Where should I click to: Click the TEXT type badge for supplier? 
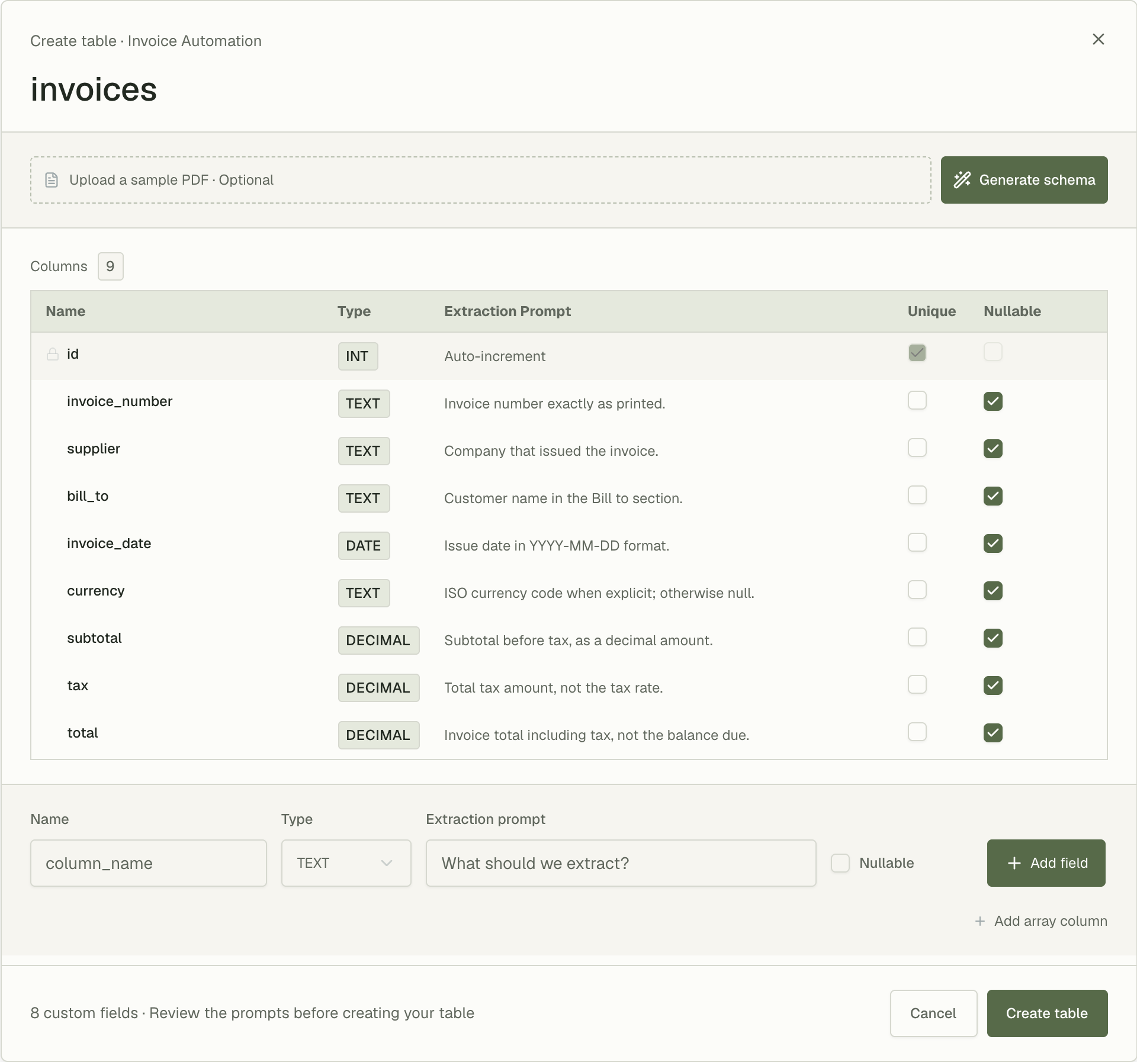tap(364, 451)
